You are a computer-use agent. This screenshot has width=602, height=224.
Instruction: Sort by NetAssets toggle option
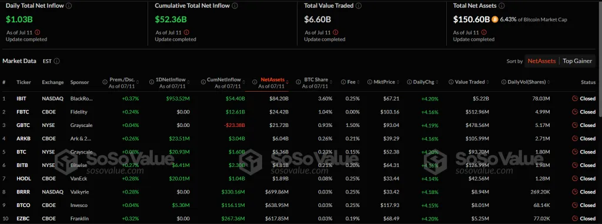click(x=541, y=61)
